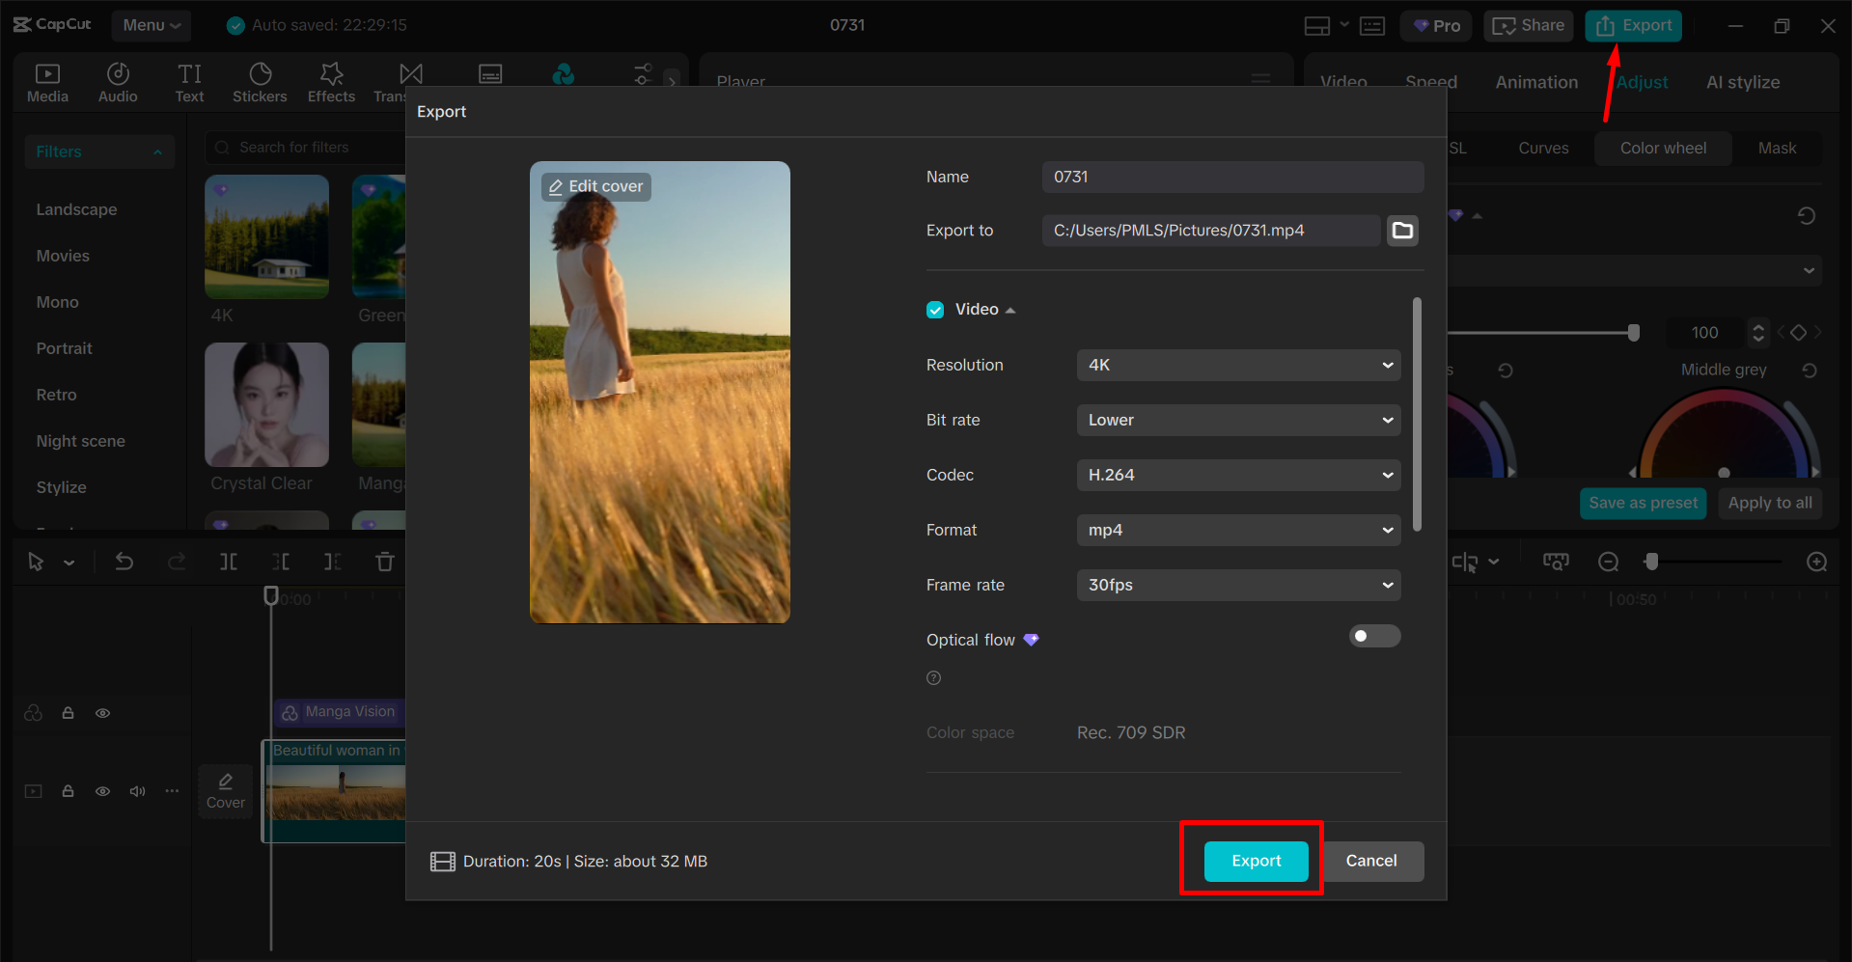Open the Resolution dropdown set to 4K
This screenshot has width=1852, height=962.
click(x=1238, y=365)
